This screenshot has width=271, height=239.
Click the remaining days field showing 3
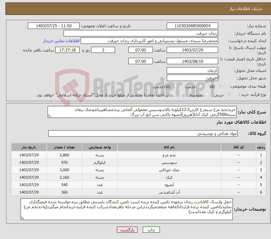click(x=103, y=50)
